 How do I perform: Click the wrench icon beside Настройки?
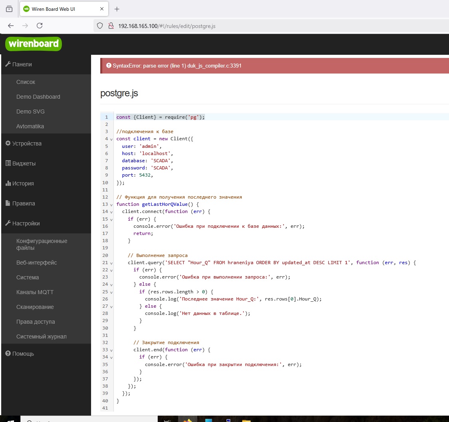[x=8, y=223]
